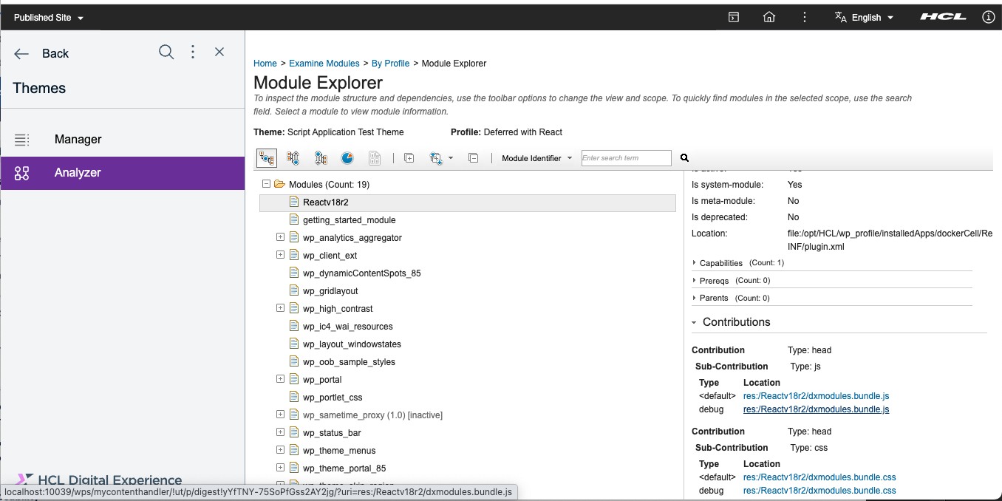Open the Module Identifier dropdown

click(537, 158)
